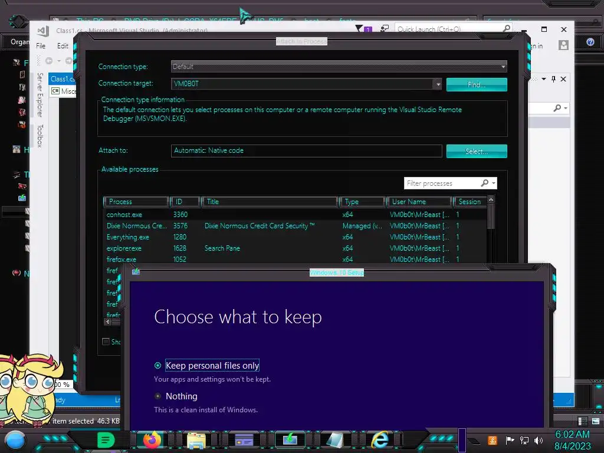This screenshot has height=453, width=604.
Task: Open the green chat app on taskbar
Action: (x=106, y=440)
